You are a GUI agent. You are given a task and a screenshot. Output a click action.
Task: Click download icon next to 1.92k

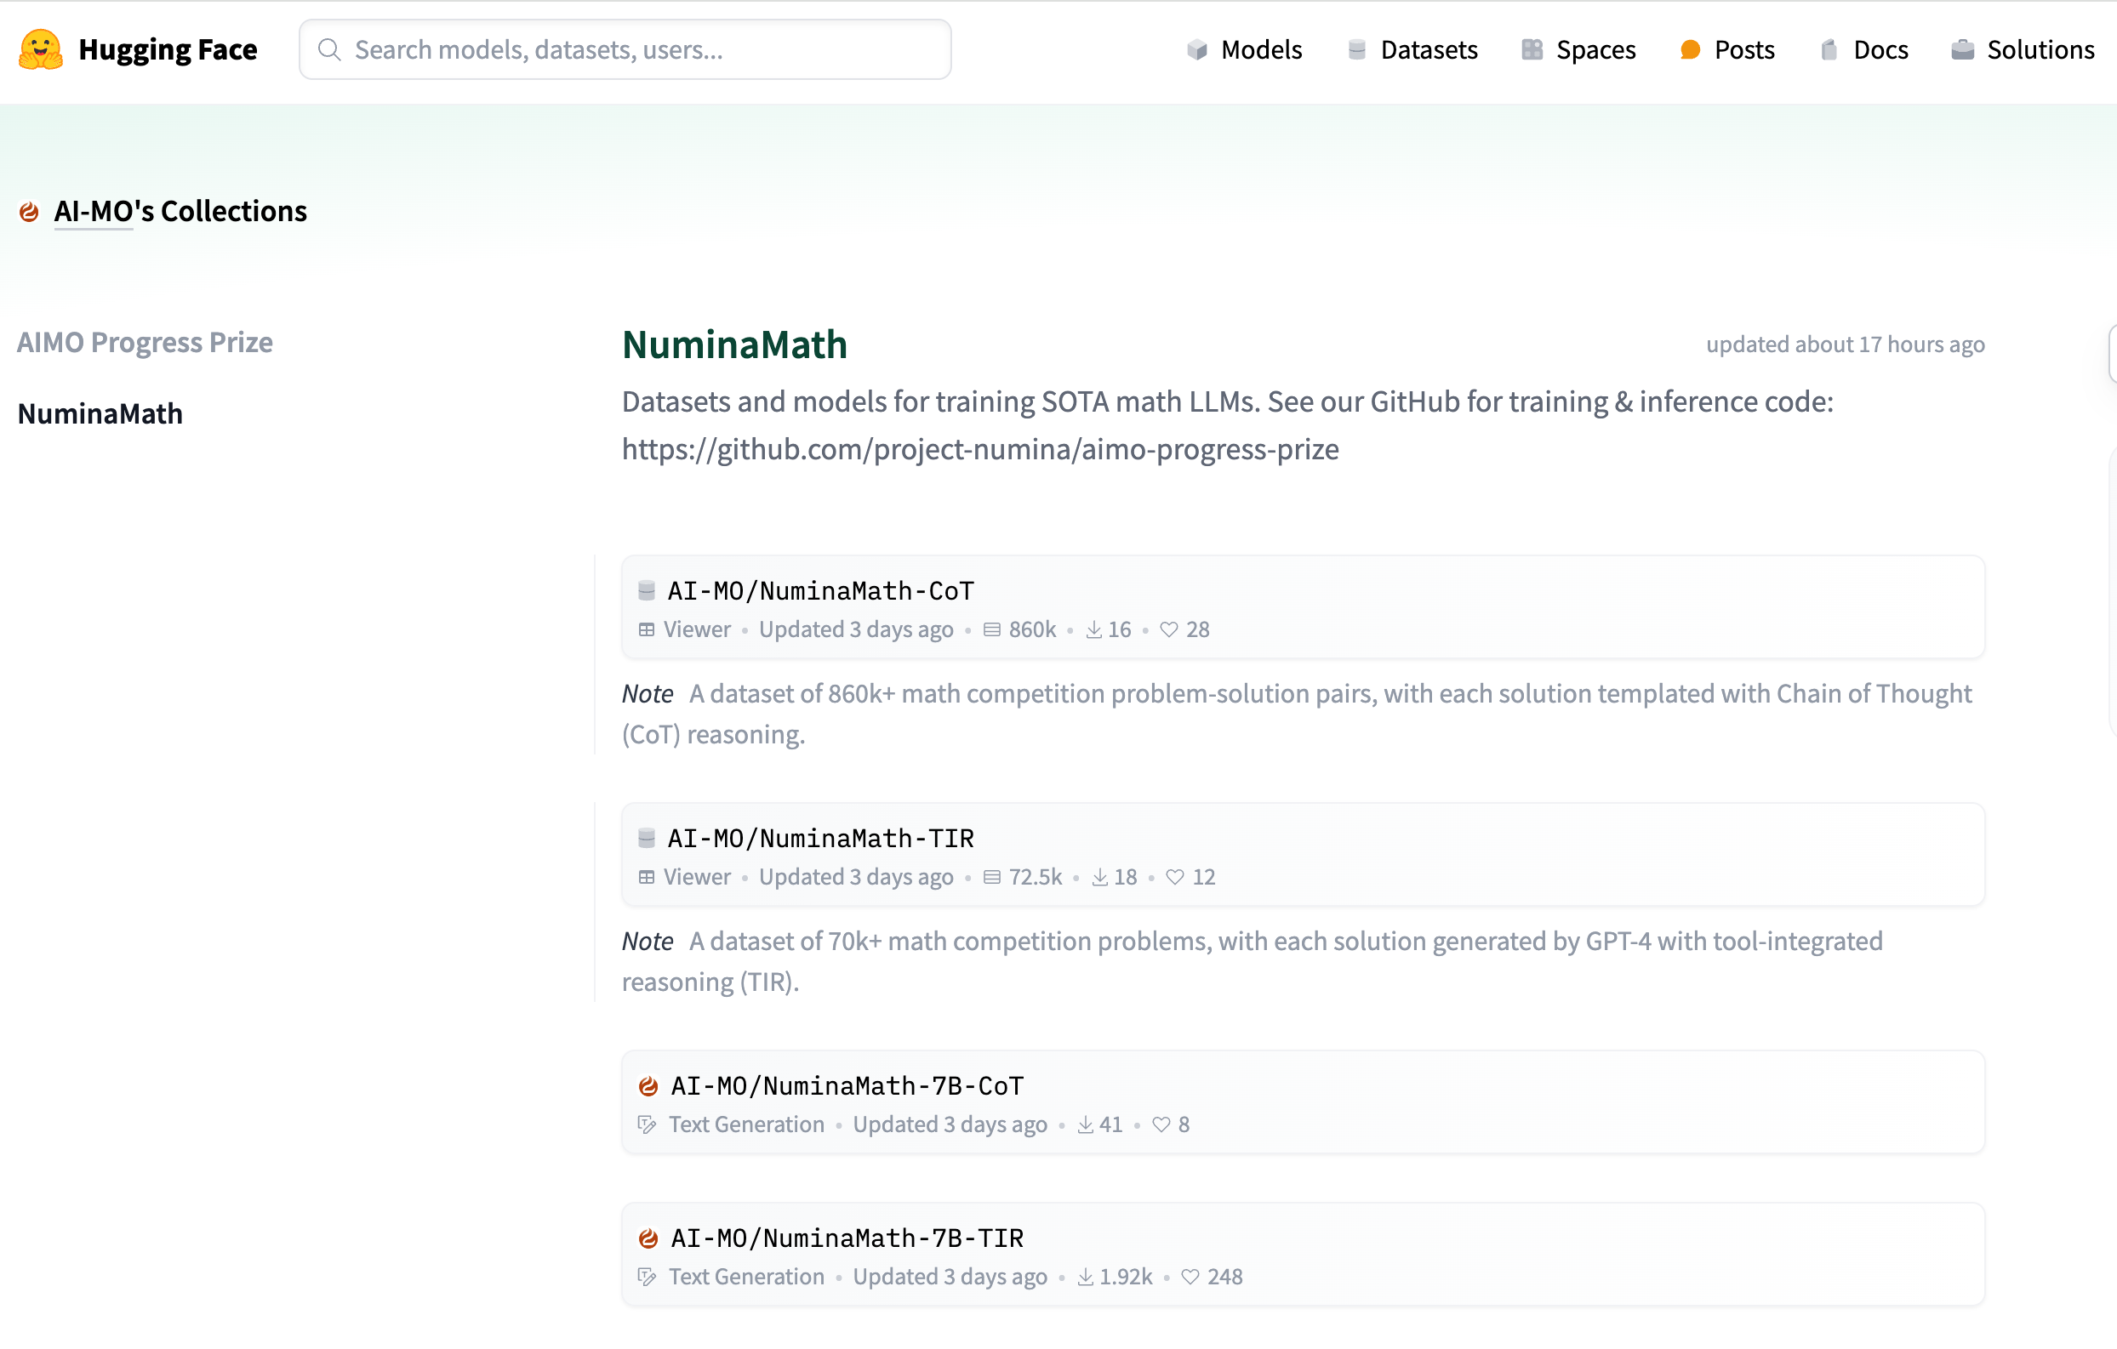coord(1086,1278)
